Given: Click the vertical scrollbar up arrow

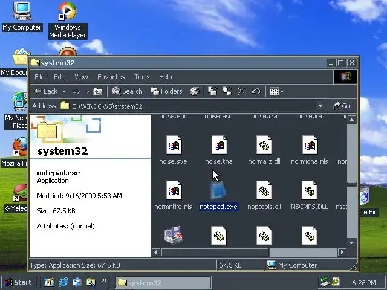Looking at the screenshot, I should click(x=352, y=120).
